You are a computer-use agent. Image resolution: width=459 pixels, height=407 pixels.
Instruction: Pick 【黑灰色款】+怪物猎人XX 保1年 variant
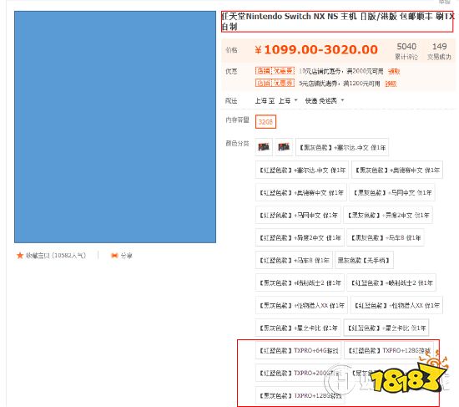tap(301, 305)
